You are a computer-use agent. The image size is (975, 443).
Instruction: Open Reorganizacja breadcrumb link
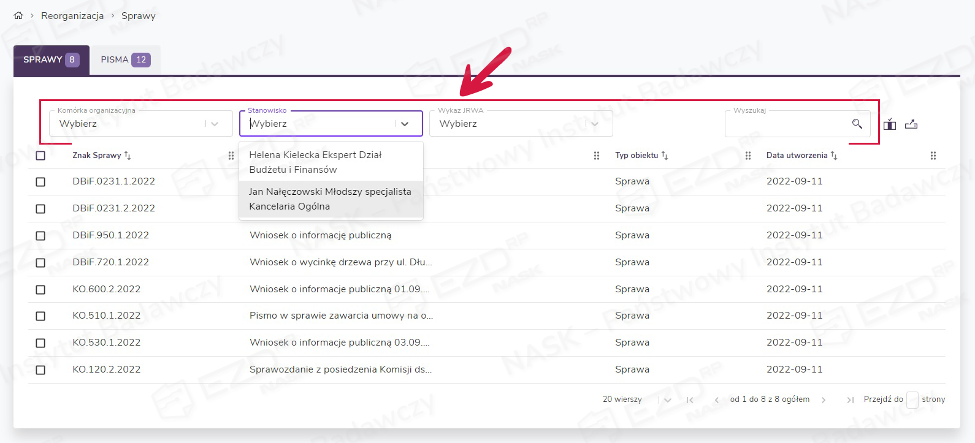[x=72, y=16]
